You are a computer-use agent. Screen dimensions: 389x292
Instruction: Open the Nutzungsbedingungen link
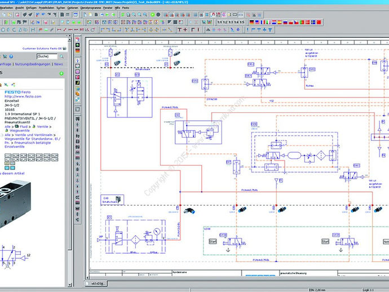coord(33,64)
